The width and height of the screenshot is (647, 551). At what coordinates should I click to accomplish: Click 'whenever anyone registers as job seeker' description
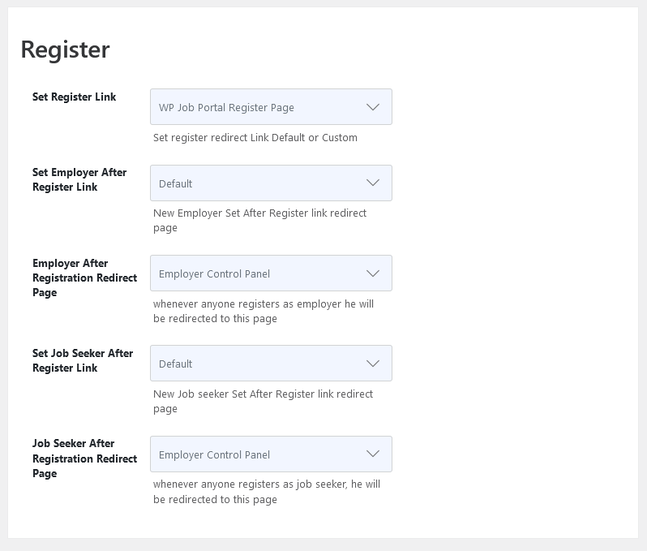point(267,492)
